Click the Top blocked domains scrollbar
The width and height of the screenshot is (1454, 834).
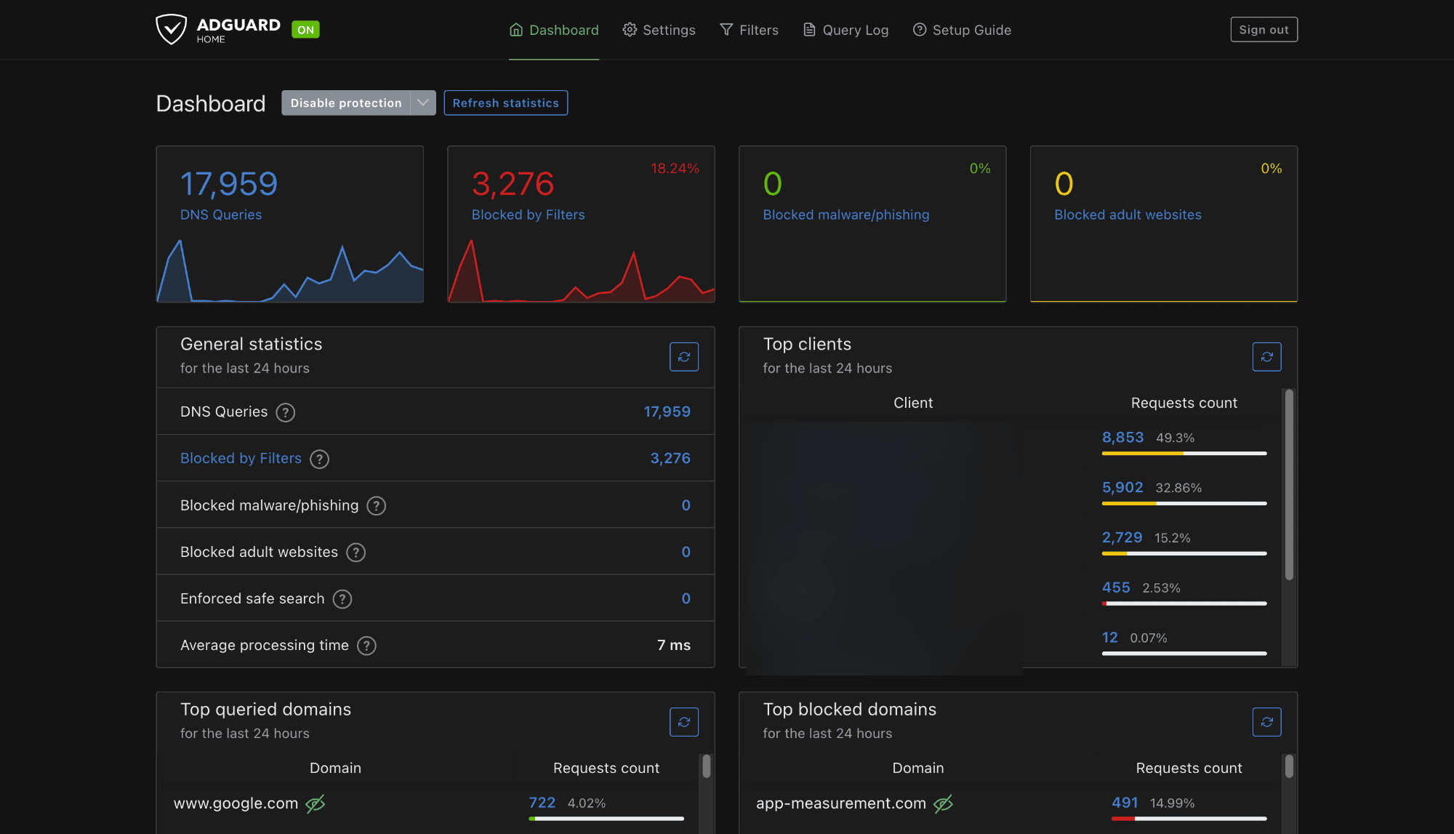[x=1289, y=766]
